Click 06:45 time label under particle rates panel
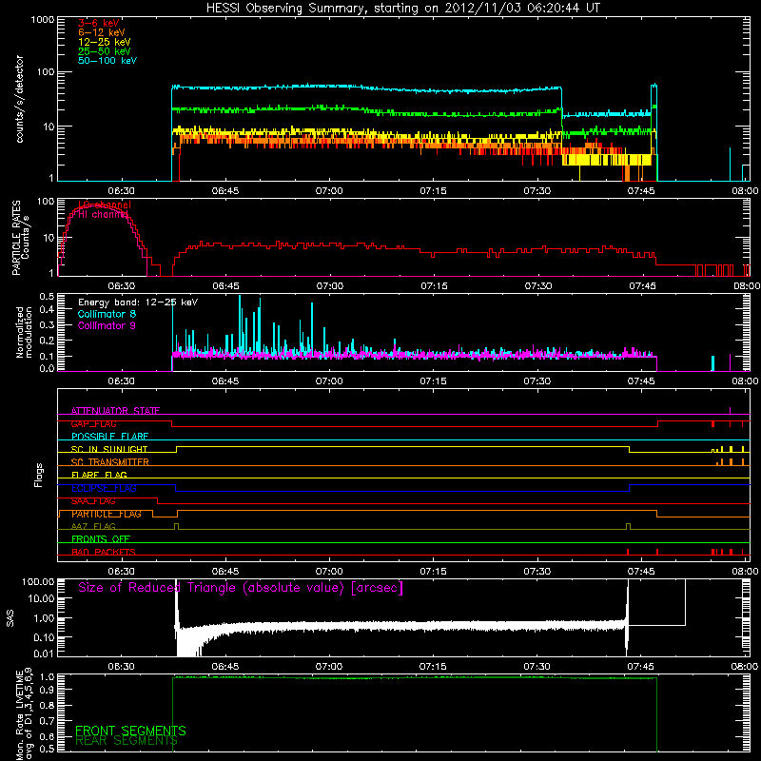Image resolution: width=761 pixels, height=761 pixels. (225, 286)
